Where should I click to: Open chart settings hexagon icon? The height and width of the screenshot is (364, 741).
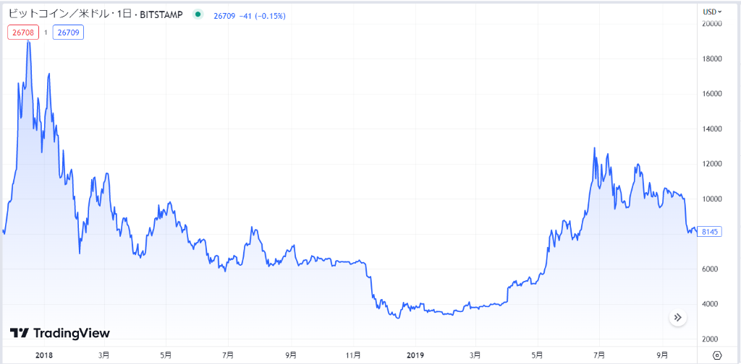[x=717, y=355]
